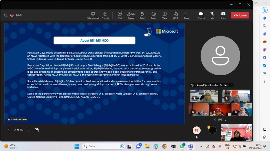Open Bing chat icon in Edge sidebar
Screen dimensions: 270x151
tap(265, 10)
